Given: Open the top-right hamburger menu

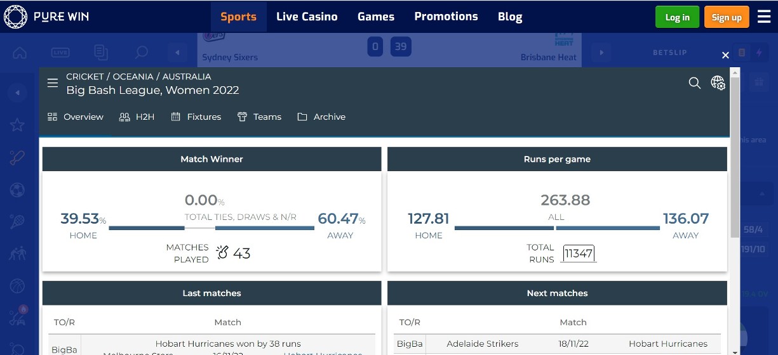Looking at the screenshot, I should (763, 17).
